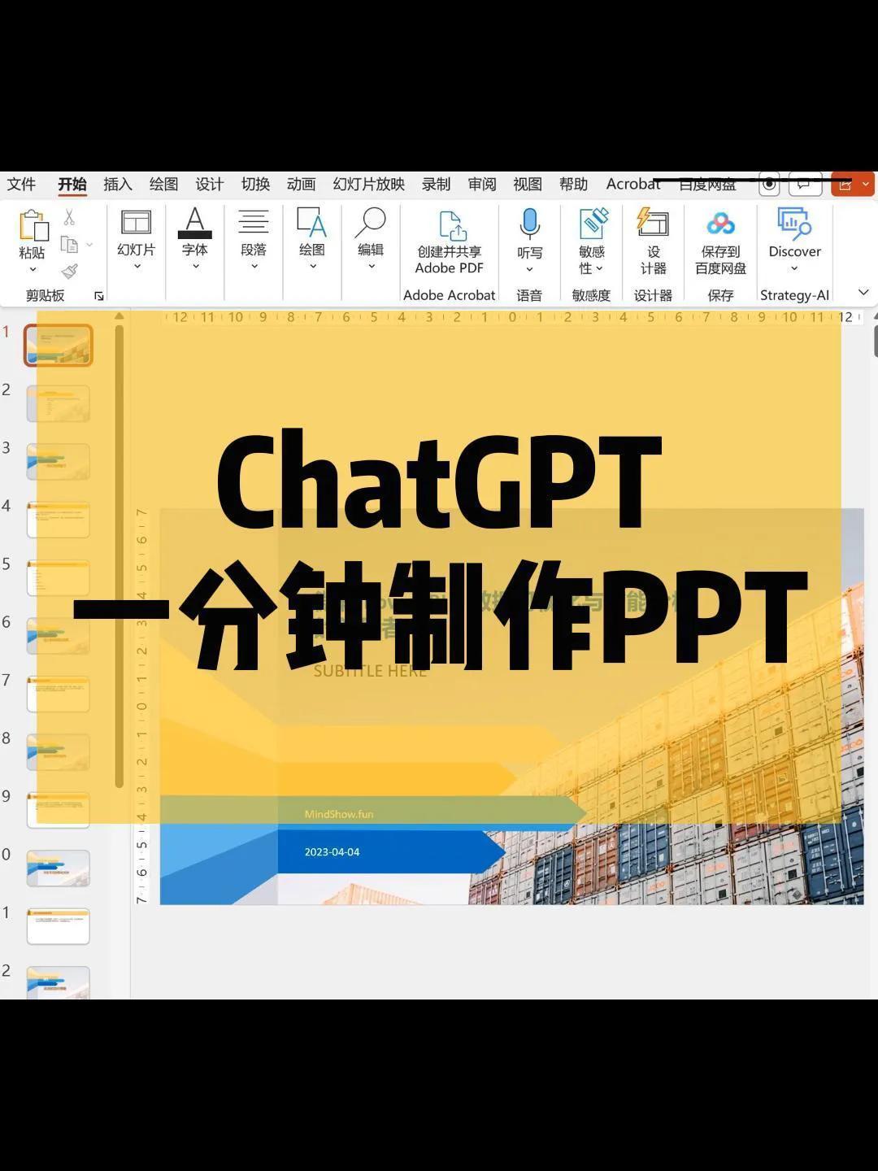878x1171 pixels.
Task: Click the 'SUBTITLE HERE' placeholder
Action: (x=370, y=671)
